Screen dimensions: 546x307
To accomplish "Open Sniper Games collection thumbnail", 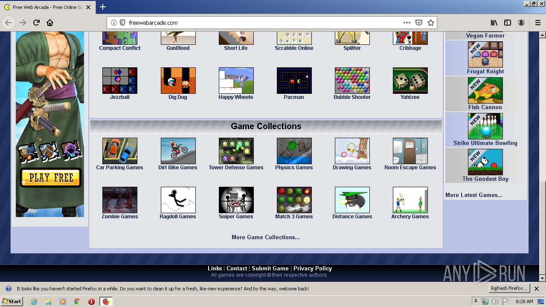I will (236, 200).
